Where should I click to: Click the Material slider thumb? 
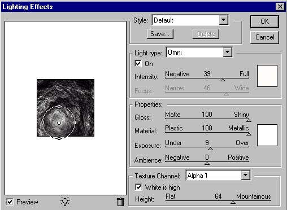click(249, 134)
